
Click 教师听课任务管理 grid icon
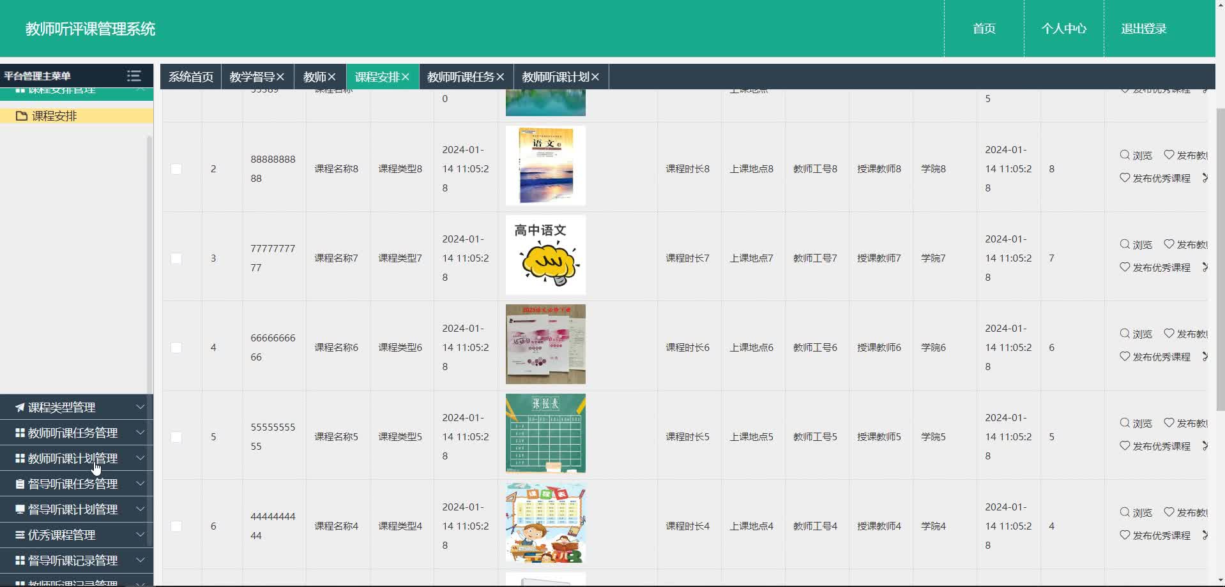pyautogui.click(x=20, y=433)
